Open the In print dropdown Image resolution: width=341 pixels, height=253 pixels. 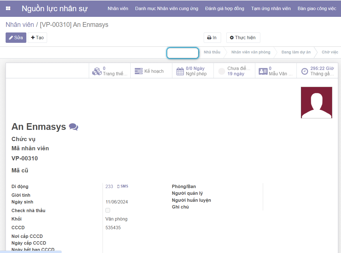click(x=212, y=38)
